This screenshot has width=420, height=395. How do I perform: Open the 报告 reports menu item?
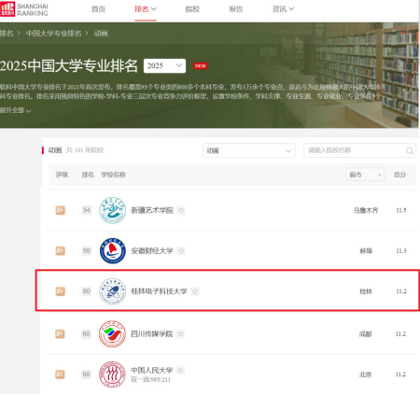[236, 9]
